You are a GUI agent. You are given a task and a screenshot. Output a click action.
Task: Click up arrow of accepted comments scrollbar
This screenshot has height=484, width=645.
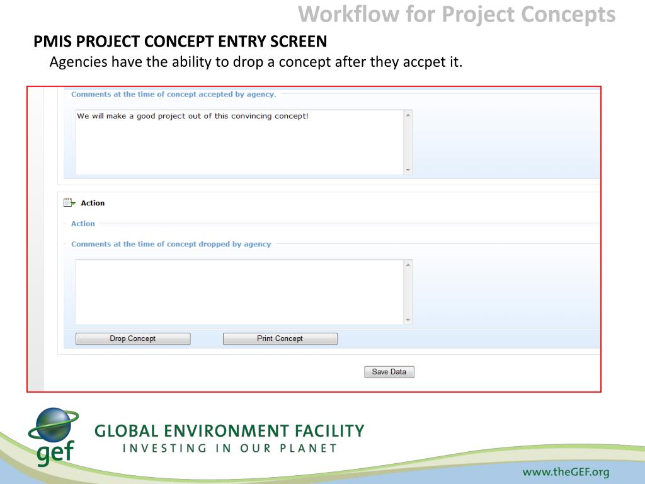click(x=408, y=115)
